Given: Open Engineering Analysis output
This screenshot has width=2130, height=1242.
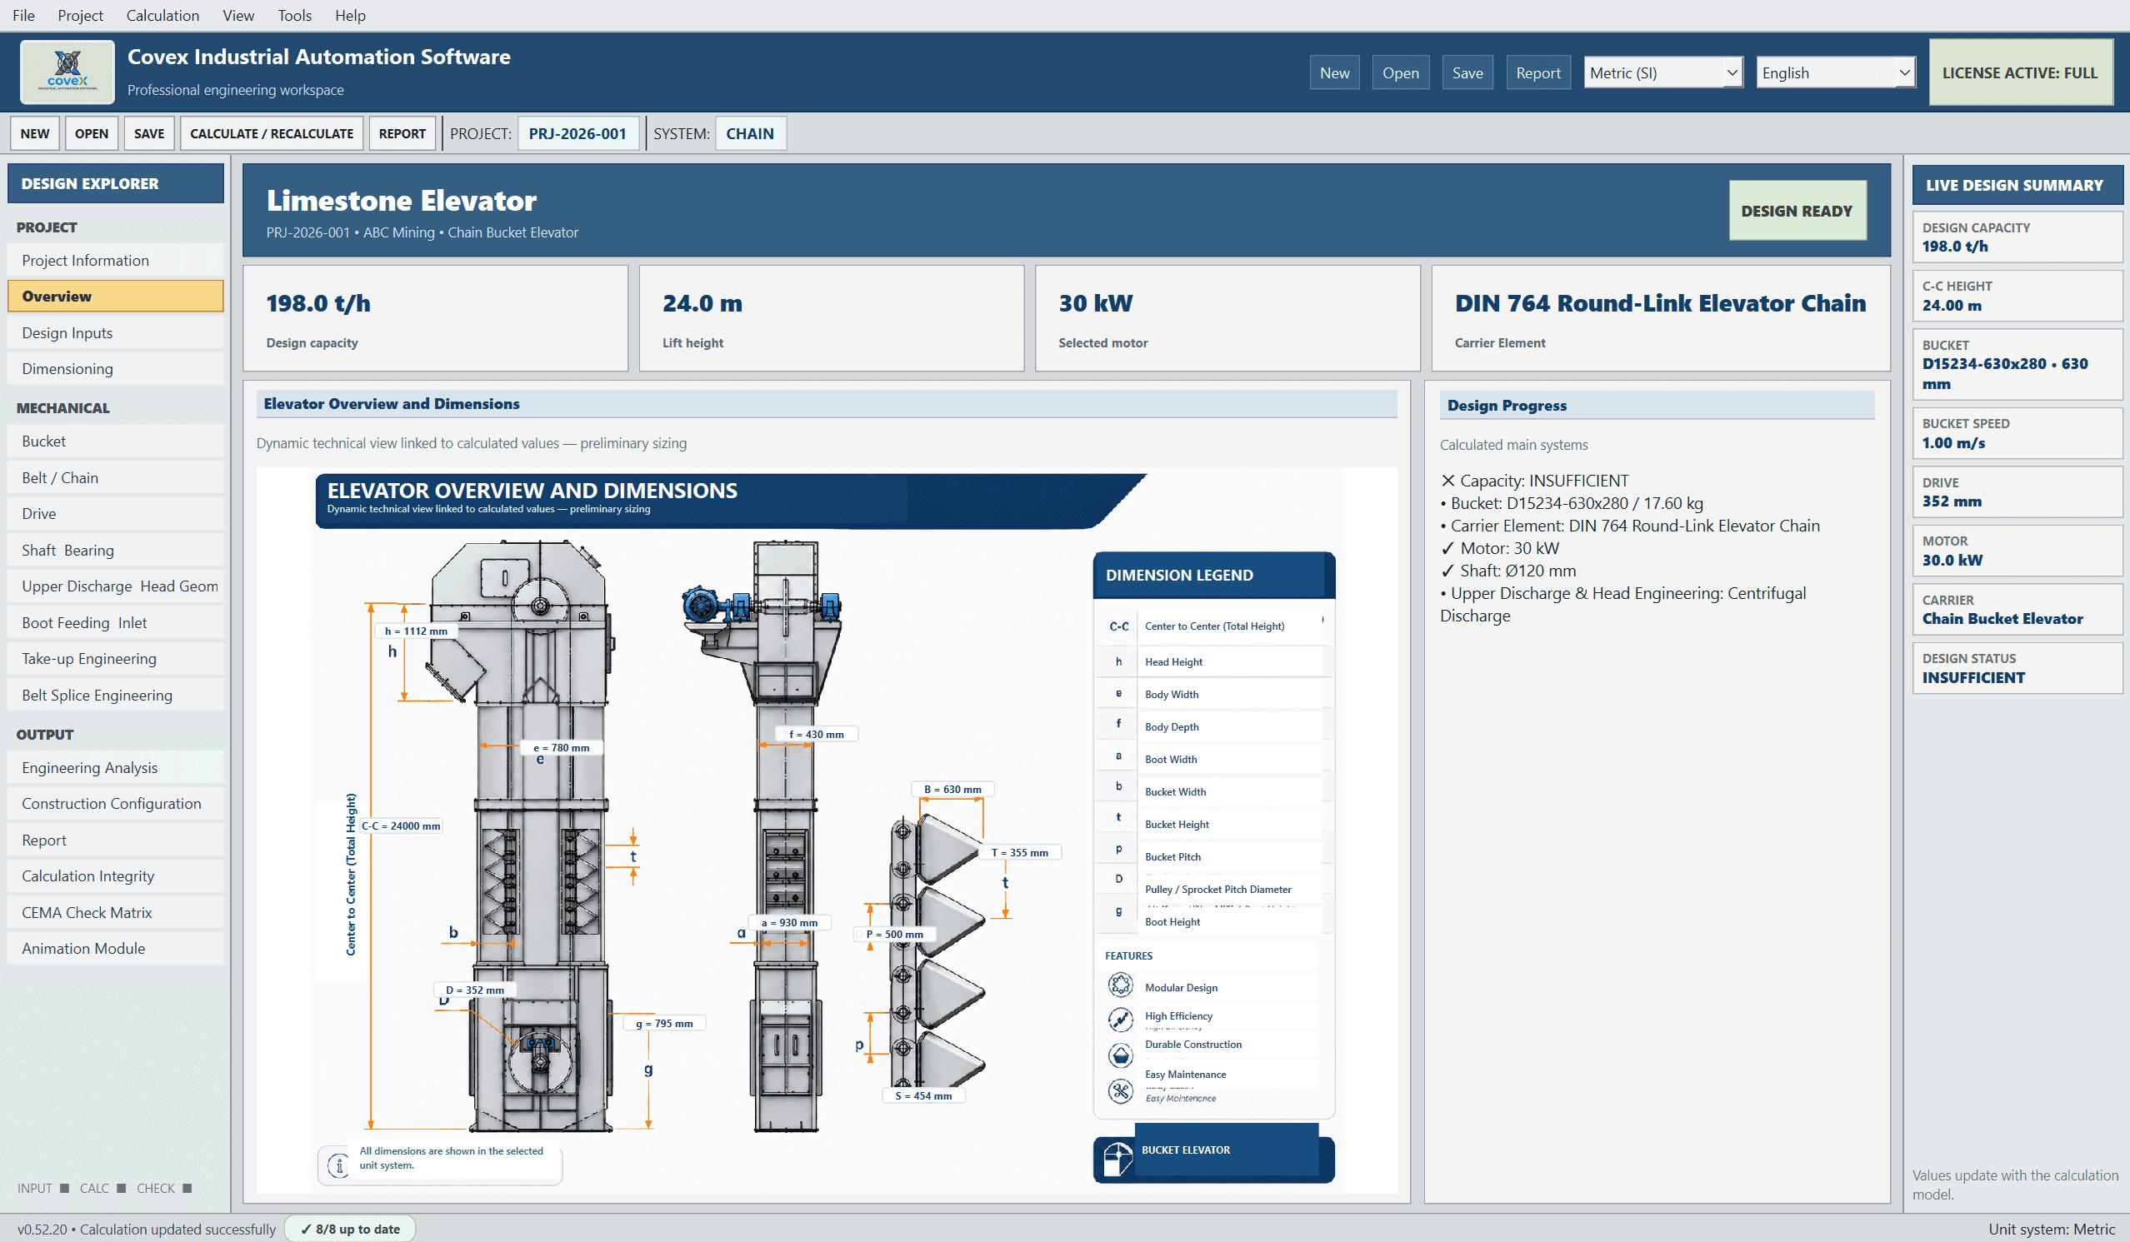Looking at the screenshot, I should coord(116,767).
